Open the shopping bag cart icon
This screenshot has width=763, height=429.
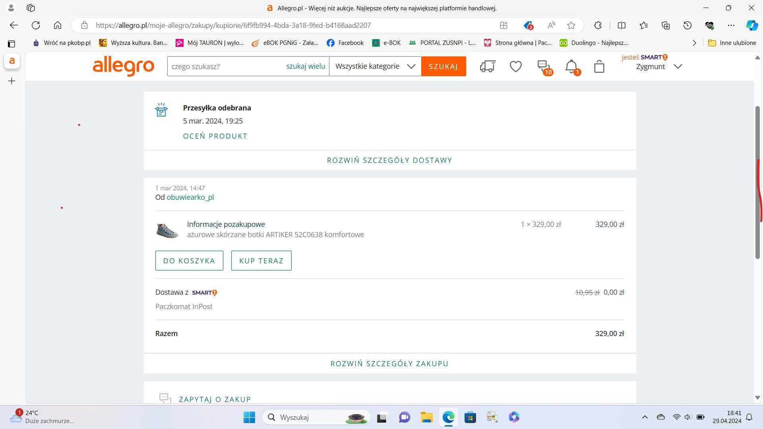599,66
